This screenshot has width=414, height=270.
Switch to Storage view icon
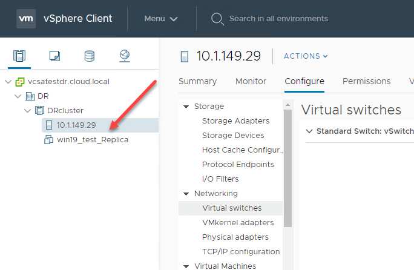[x=90, y=56]
